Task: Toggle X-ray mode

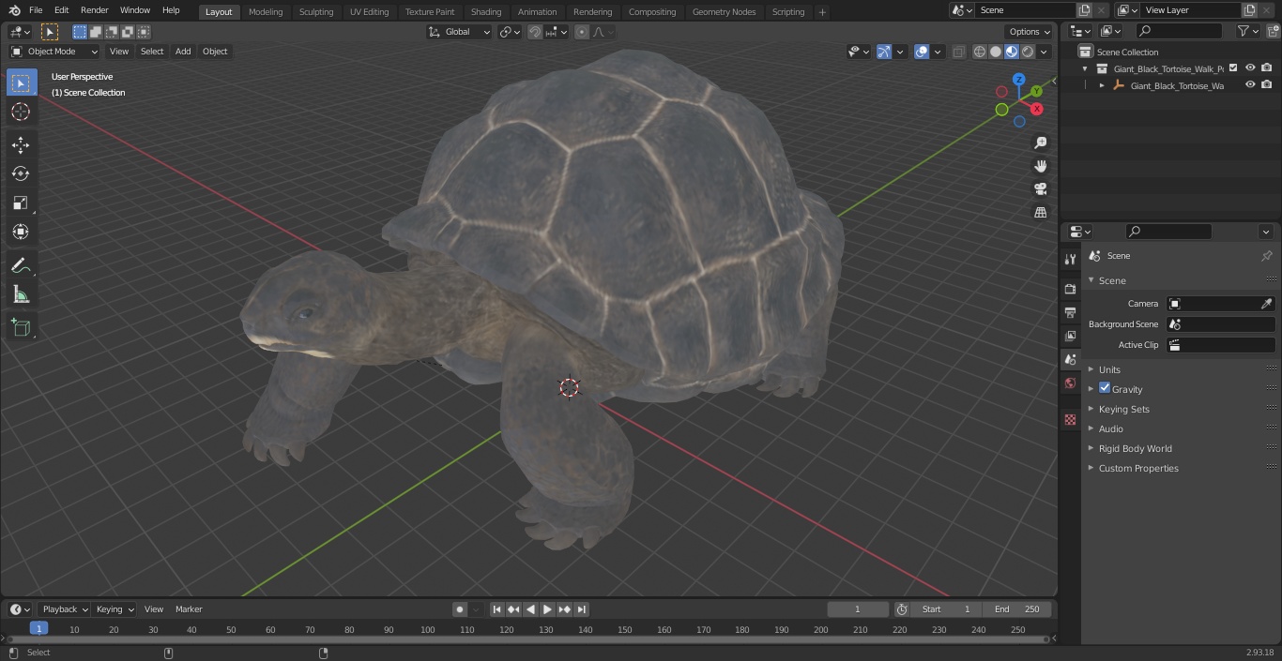Action: pos(958,52)
